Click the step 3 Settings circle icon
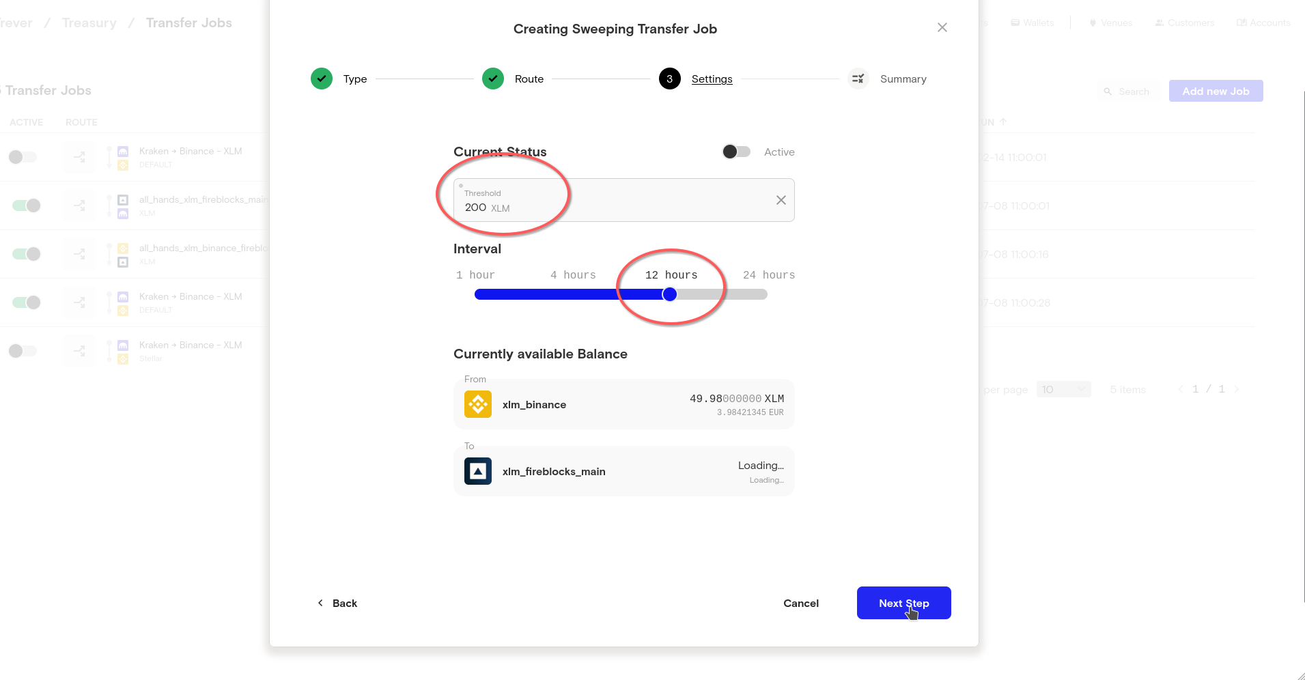Screen dimensions: 1305x680 coord(669,79)
